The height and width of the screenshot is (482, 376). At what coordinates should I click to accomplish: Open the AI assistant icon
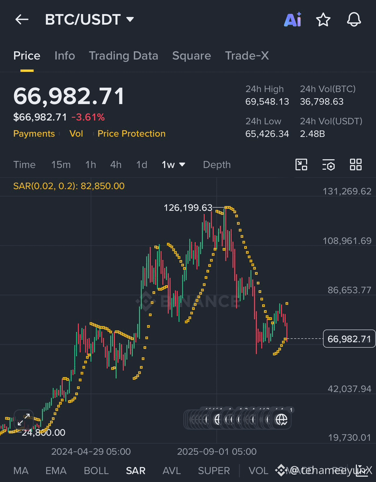(293, 20)
